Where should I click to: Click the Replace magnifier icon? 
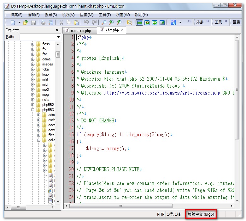119,22
